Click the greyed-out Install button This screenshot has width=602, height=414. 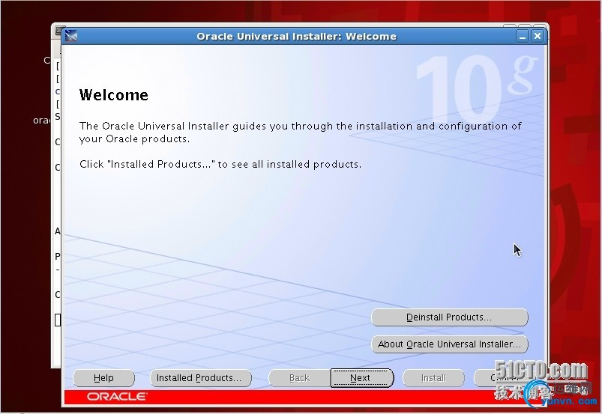433,378
